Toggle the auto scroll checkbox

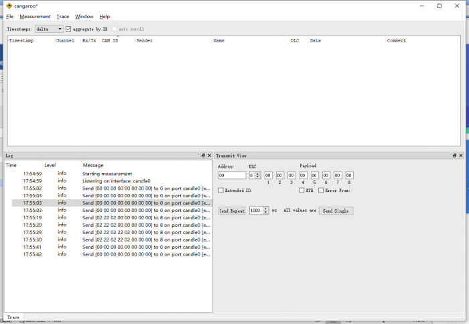coord(115,29)
